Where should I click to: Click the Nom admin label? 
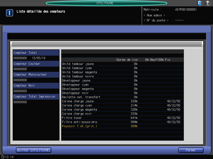click(x=154, y=15)
